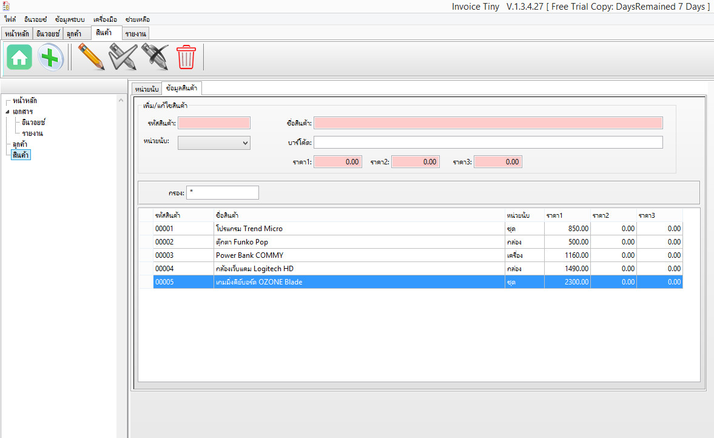
Task: Open the ช่วยเหลือ menu
Action: pyautogui.click(x=138, y=19)
